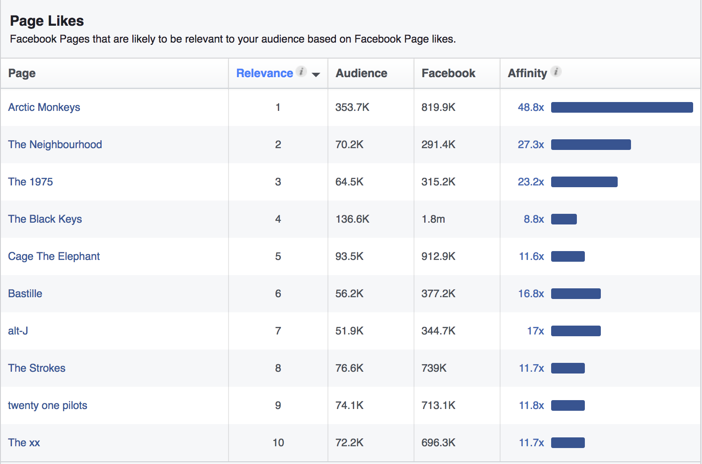Click the 27.3x affinity value
Viewport: 702px width, 464px height.
point(531,145)
